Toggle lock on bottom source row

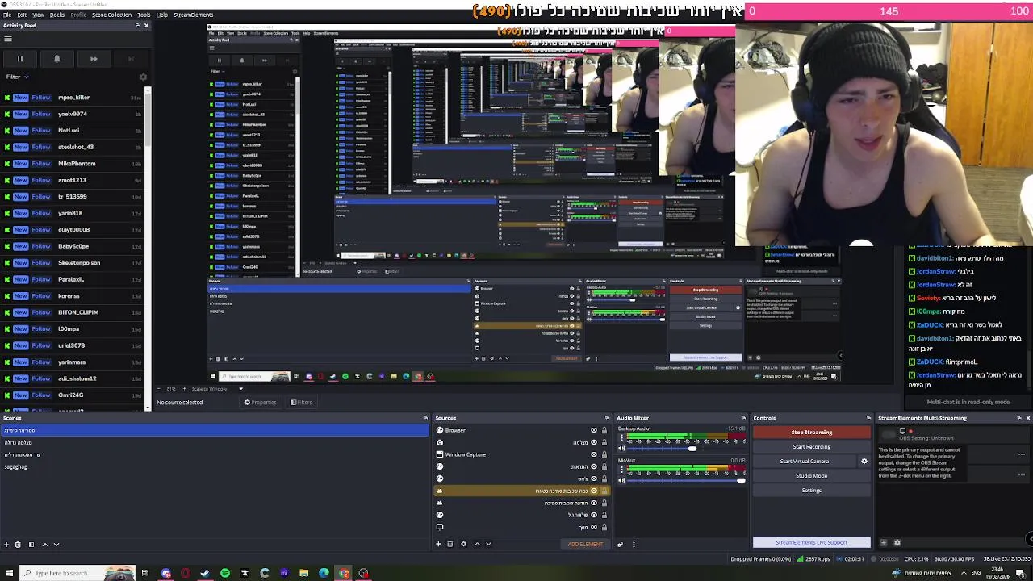[x=604, y=527]
